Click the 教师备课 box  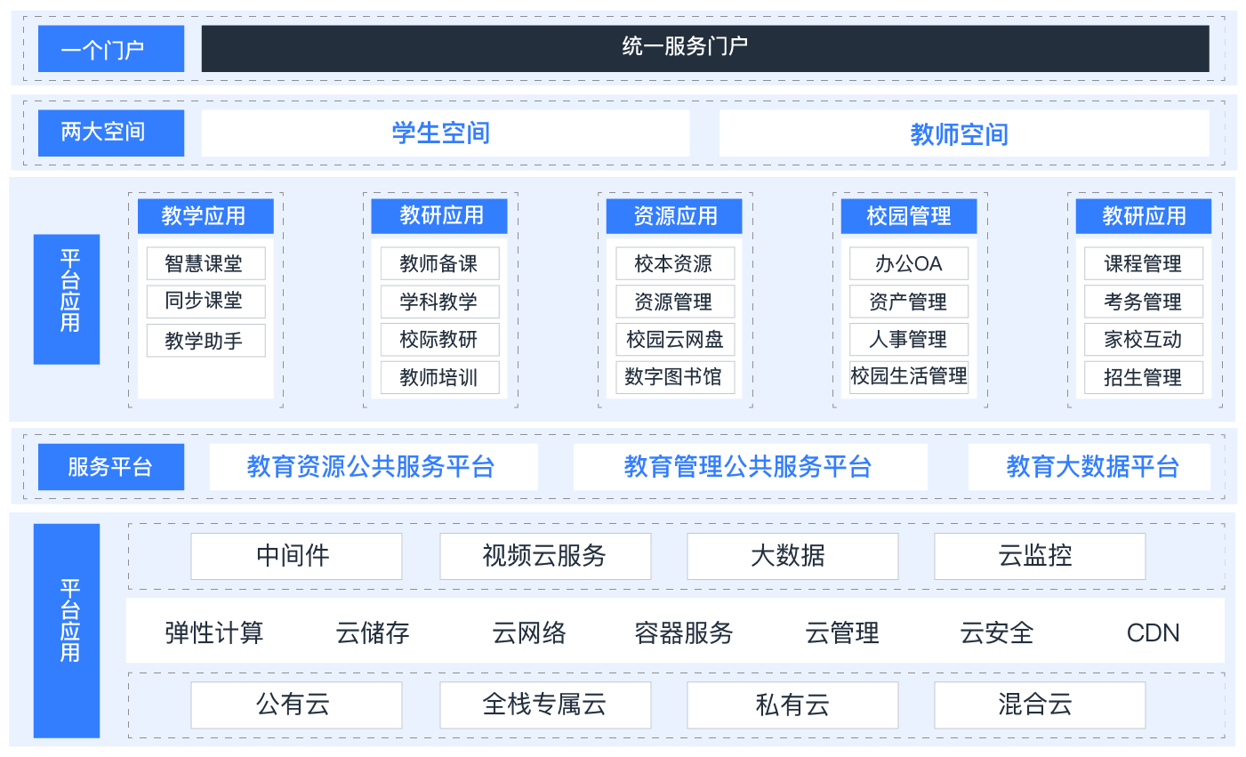(x=440, y=263)
